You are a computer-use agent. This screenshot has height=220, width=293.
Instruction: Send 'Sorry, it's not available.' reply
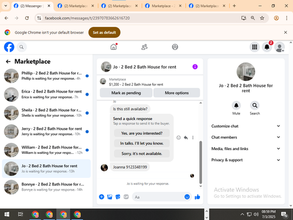[142, 154]
